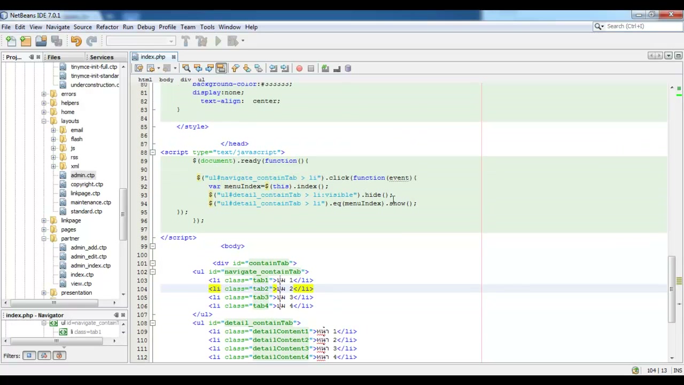Image resolution: width=684 pixels, height=385 pixels.
Task: Open the Source menu
Action: [x=83, y=27]
